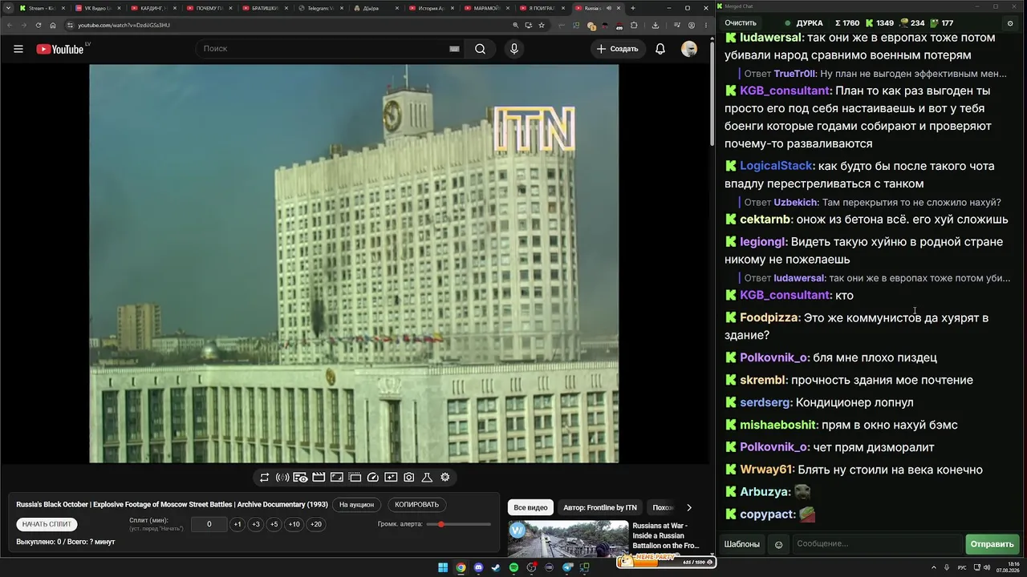Image resolution: width=1027 pixels, height=577 pixels.
Task: Open the on-screen keyboard in search box
Action: 454,49
